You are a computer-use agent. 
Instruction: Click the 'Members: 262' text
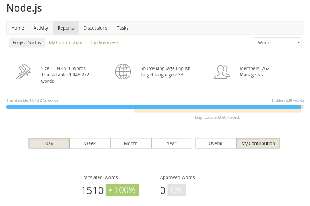click(254, 68)
